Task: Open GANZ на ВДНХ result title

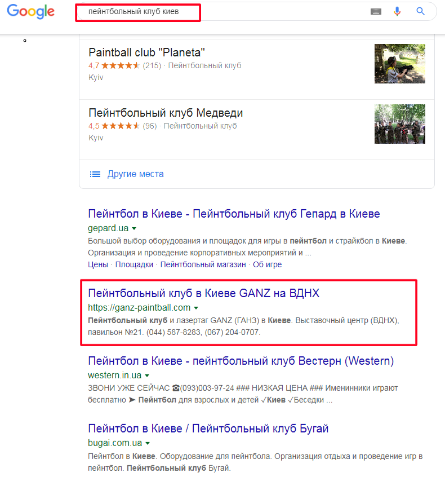Action: [x=204, y=293]
